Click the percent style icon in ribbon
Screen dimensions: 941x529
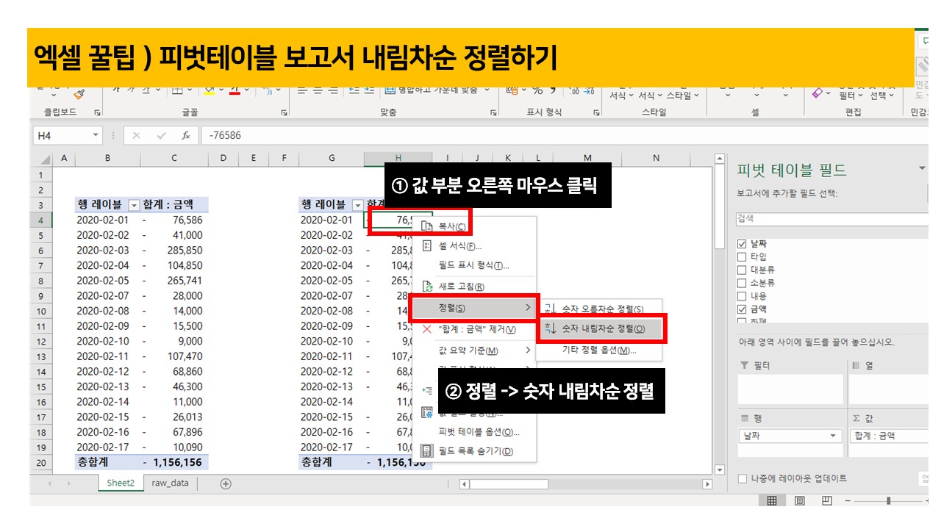537,91
